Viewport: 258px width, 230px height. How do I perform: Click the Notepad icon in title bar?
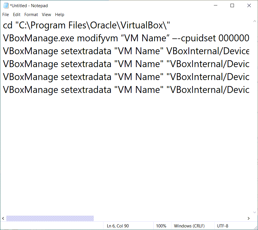[6, 6]
